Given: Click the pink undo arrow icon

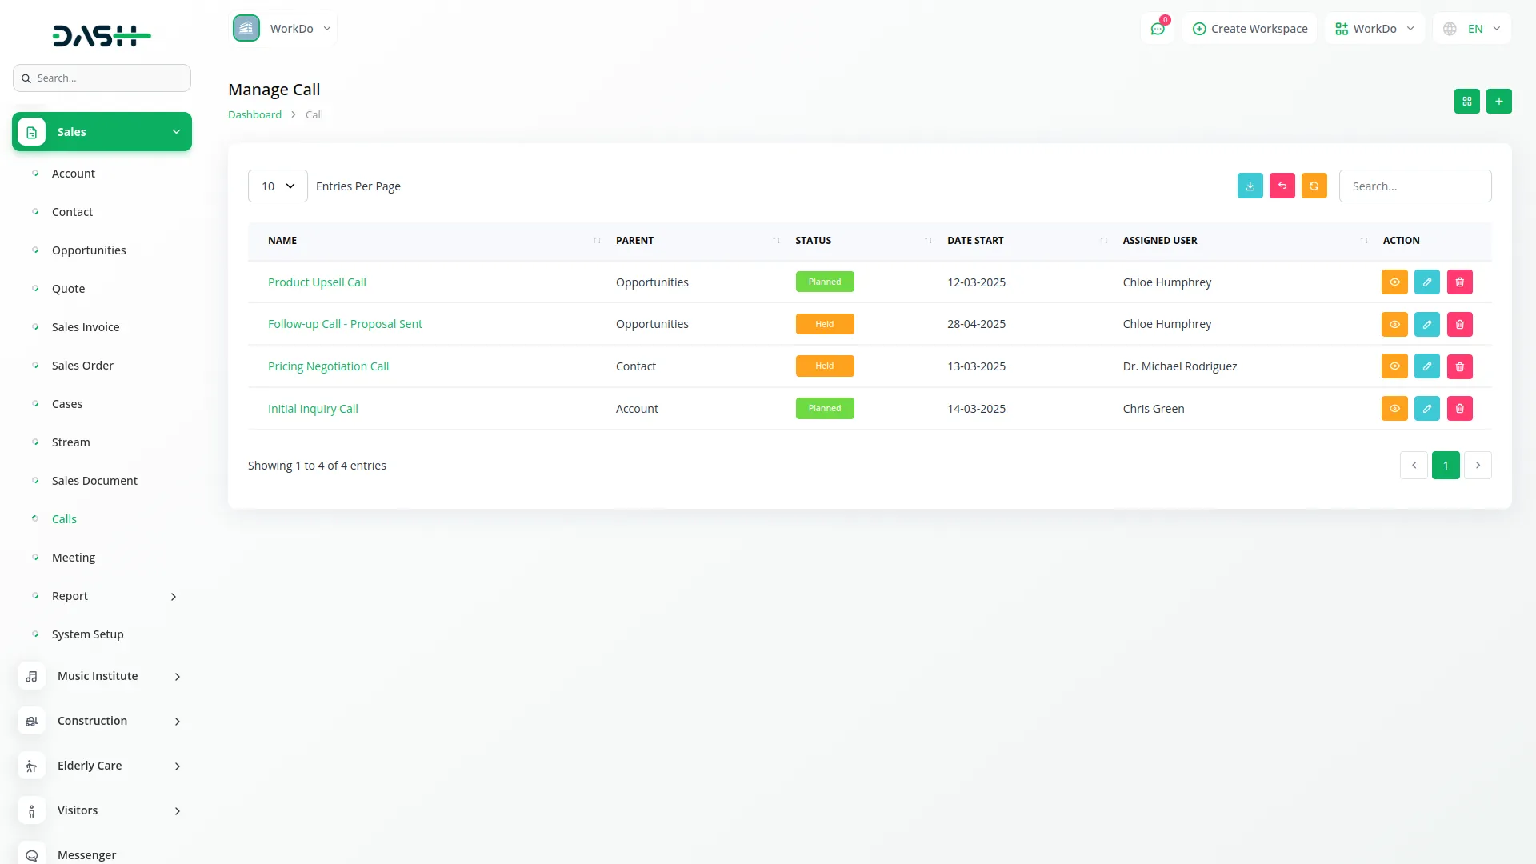Looking at the screenshot, I should tap(1282, 186).
